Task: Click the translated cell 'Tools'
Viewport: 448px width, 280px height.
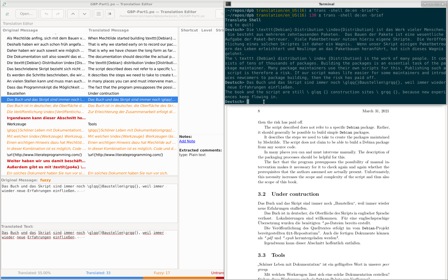Action: (92, 124)
